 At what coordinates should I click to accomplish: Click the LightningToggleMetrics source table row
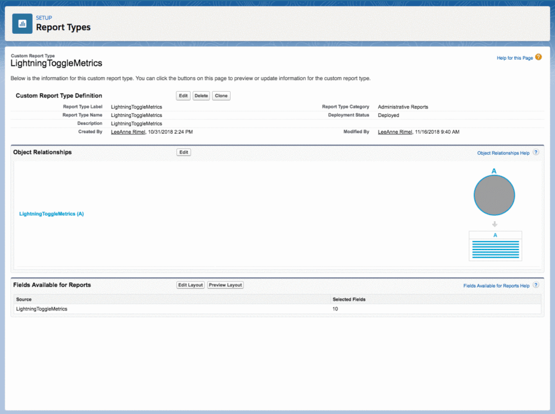coord(277,309)
